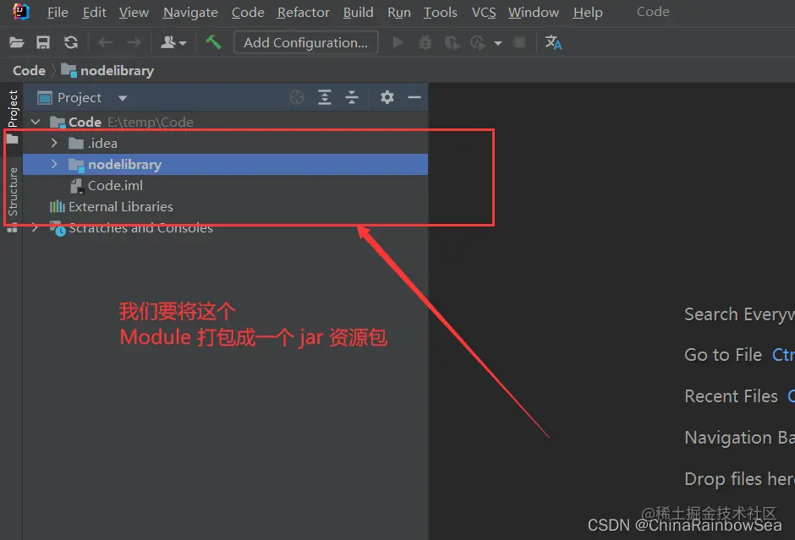Click the Synchronize/Refresh icon
795x540 pixels.
click(71, 42)
